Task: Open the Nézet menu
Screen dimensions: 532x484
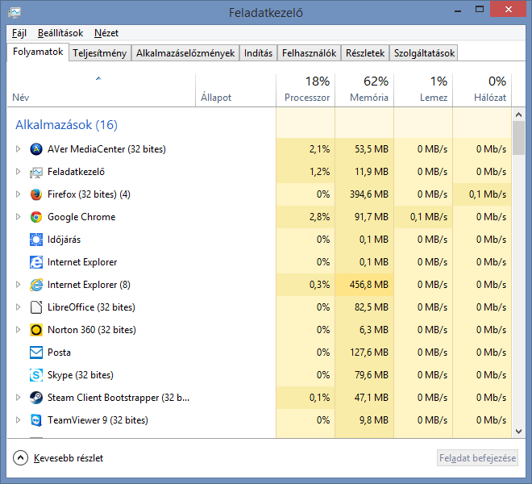Action: point(106,33)
